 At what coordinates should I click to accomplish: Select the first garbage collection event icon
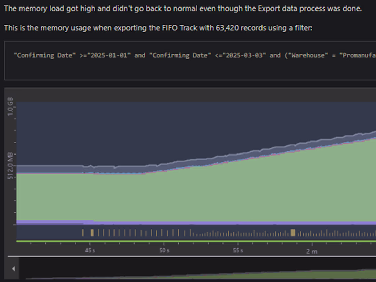(x=83, y=232)
